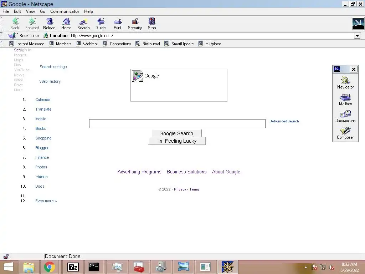Open File Explorer from the taskbar
The height and width of the screenshot is (274, 365).
coord(29,267)
